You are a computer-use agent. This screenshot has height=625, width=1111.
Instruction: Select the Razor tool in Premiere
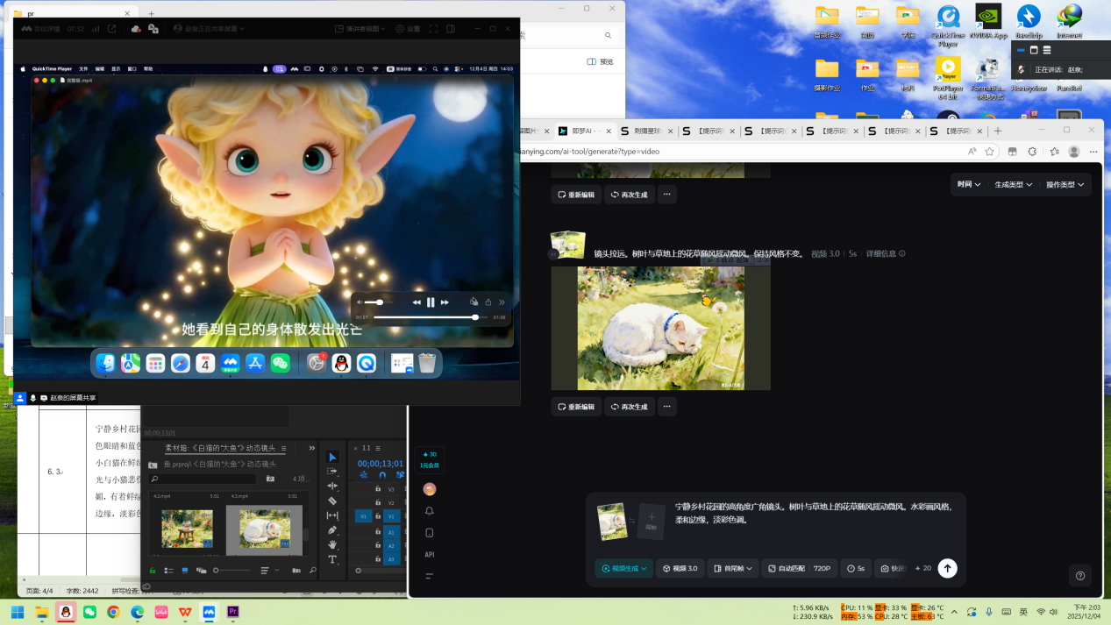pos(332,501)
